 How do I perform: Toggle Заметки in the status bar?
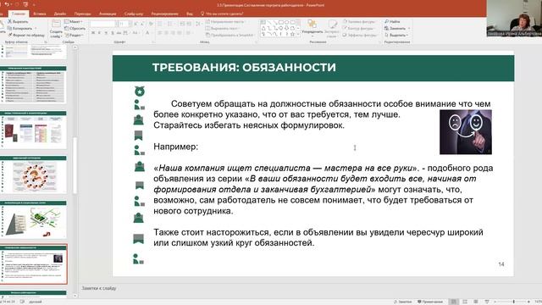pyautogui.click(x=403, y=302)
